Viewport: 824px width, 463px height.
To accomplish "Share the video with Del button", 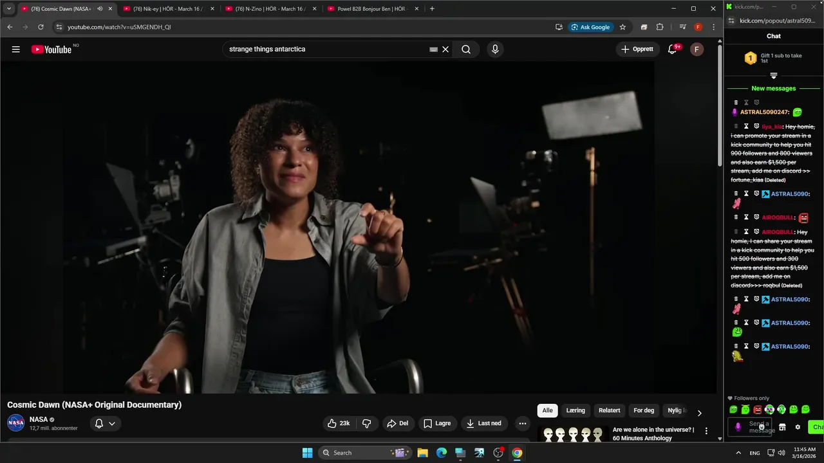I will 397,423.
